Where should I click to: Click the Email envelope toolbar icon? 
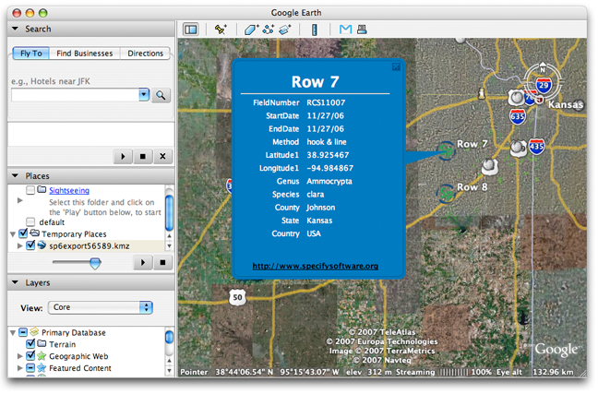tap(345, 30)
